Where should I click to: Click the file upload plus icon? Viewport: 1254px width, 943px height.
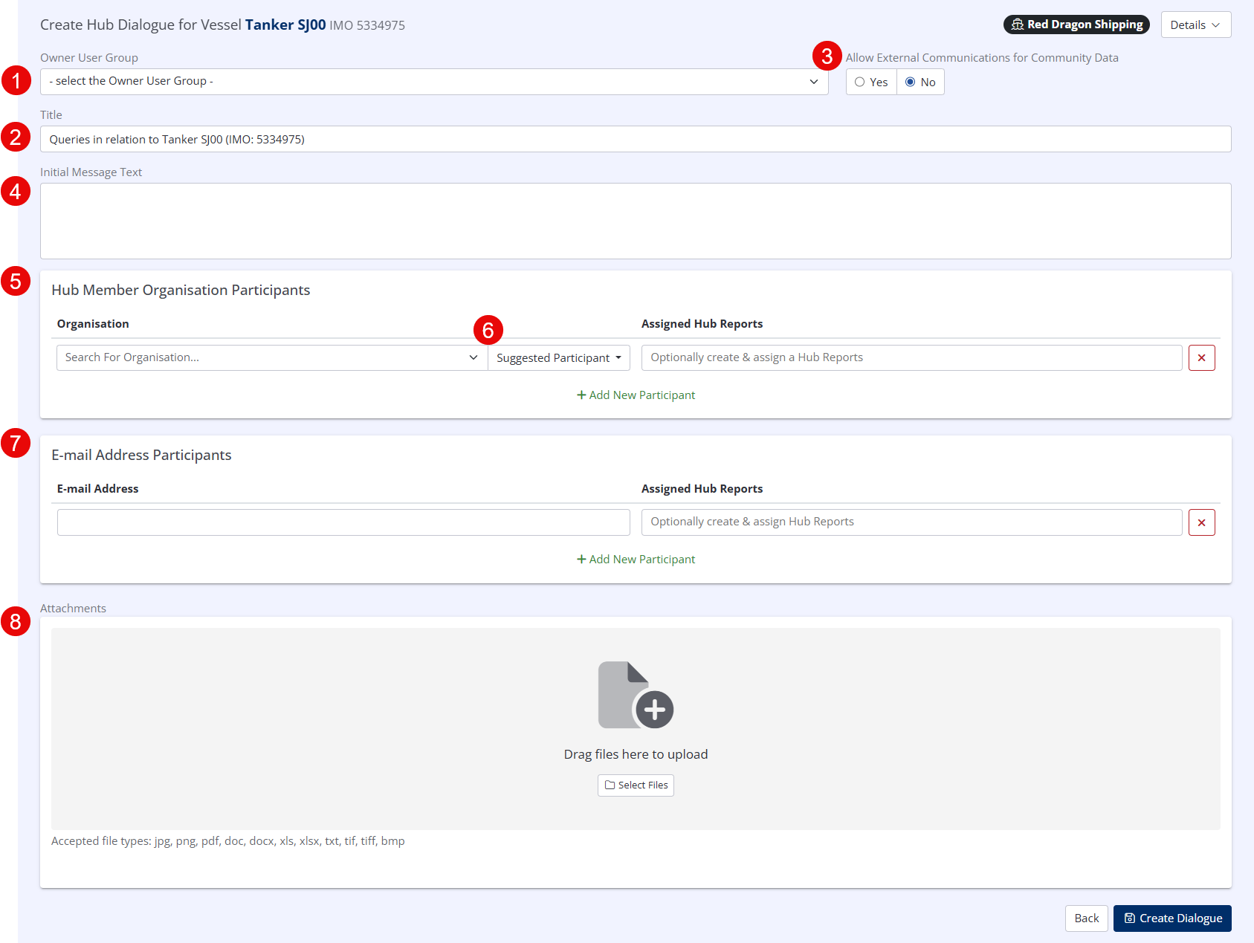coord(636,696)
